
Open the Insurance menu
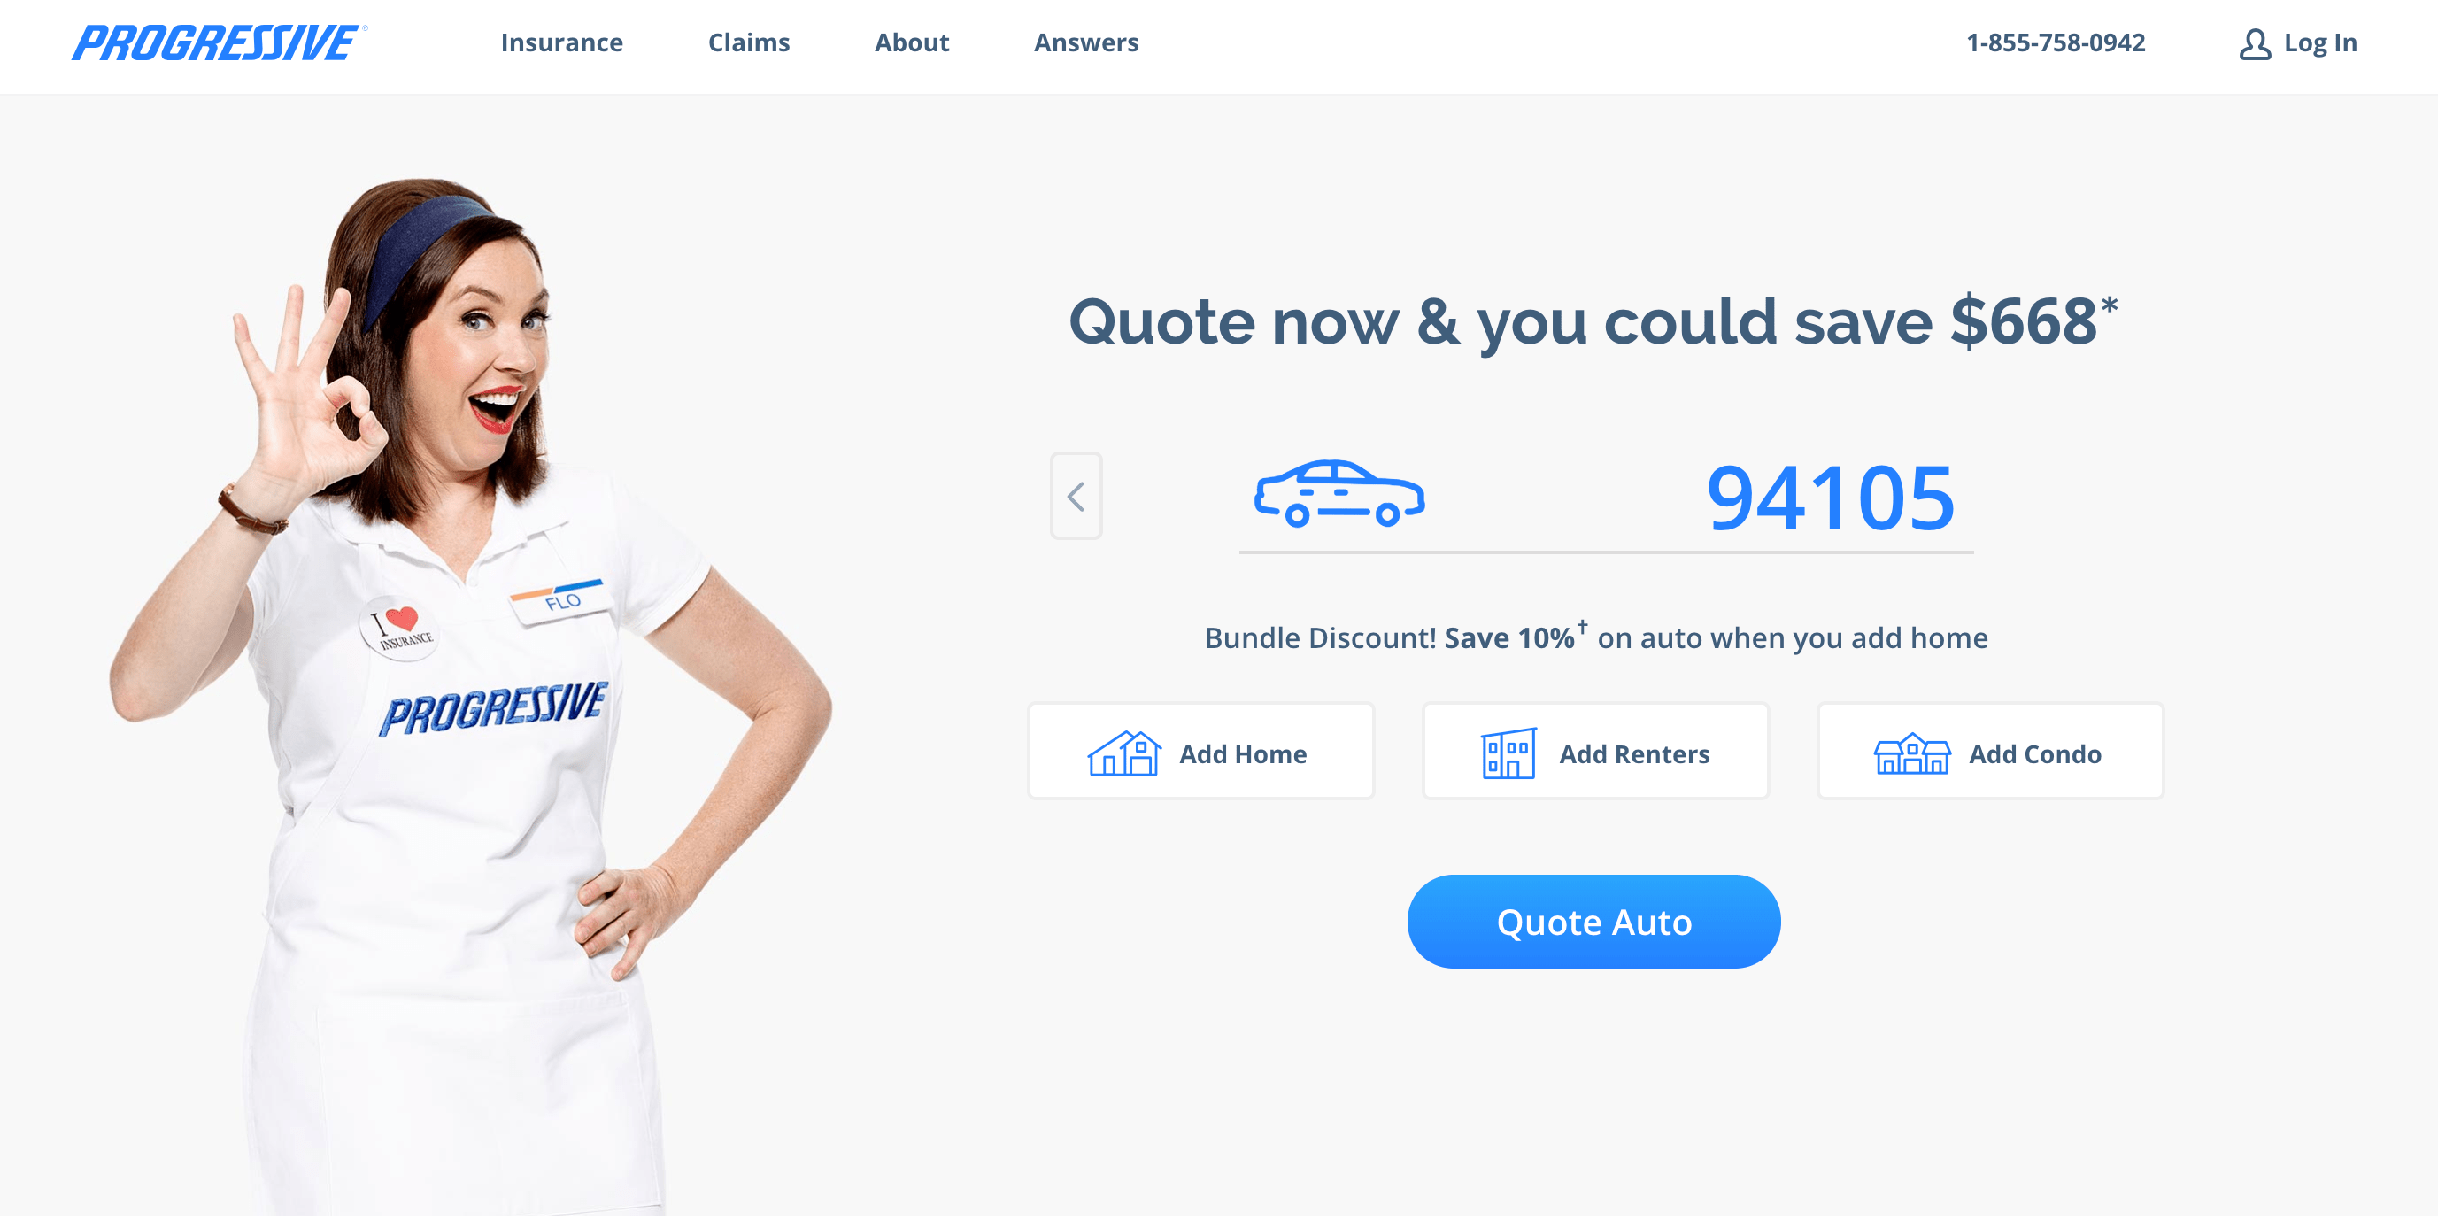pyautogui.click(x=561, y=42)
